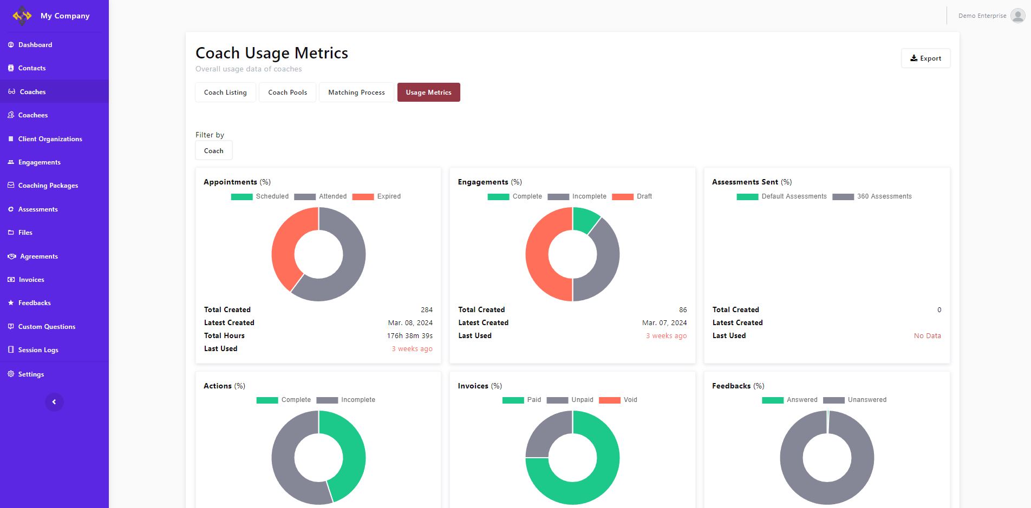The width and height of the screenshot is (1031, 508).
Task: Open Session Logs in the sidebar
Action: point(38,350)
